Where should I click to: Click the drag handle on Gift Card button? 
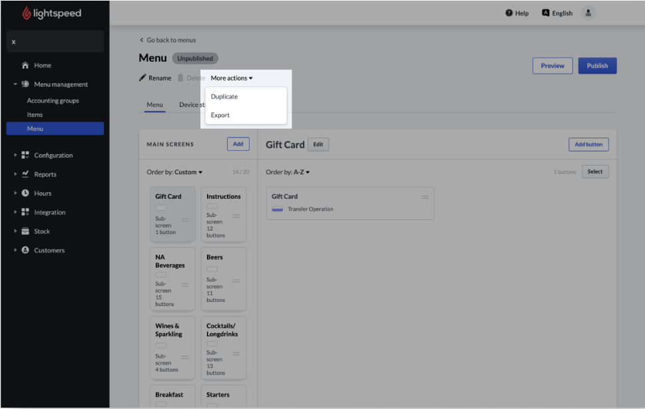pyautogui.click(x=425, y=197)
